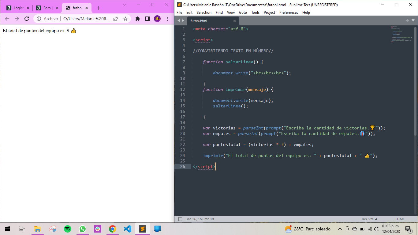Open tab list dropdown arrow in Sublime
This screenshot has height=235, width=418.
point(413,21)
